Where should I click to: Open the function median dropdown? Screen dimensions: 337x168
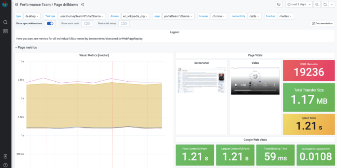pyautogui.click(x=286, y=16)
